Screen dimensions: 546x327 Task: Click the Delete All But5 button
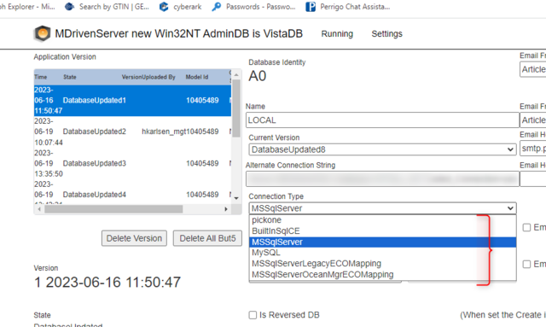tap(207, 238)
